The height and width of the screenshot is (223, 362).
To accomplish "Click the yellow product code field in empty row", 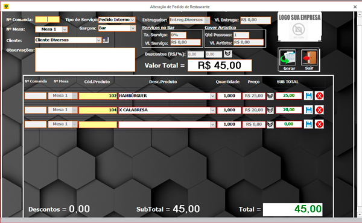I will pyautogui.click(x=98, y=124).
